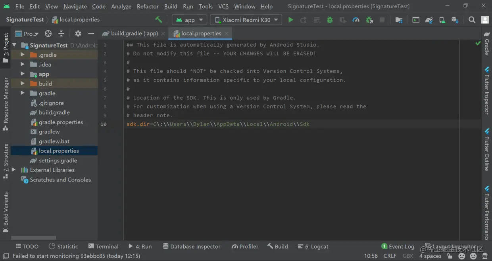
Task: Open the project panel settings gear
Action: click(78, 34)
